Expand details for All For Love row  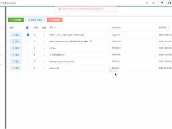pyautogui.click(x=44, y=35)
